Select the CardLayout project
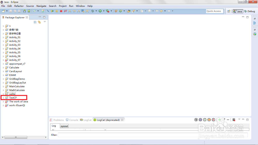Image resolution: width=258 pixels, height=145 pixels. click(15, 71)
